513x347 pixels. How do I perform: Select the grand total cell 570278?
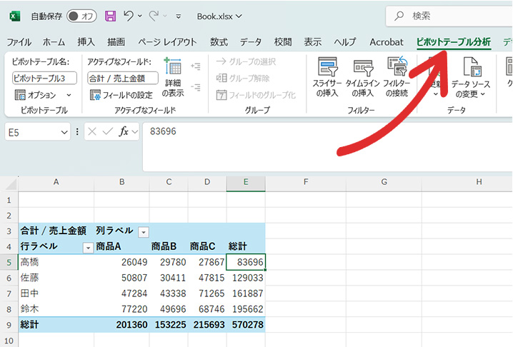click(x=246, y=325)
